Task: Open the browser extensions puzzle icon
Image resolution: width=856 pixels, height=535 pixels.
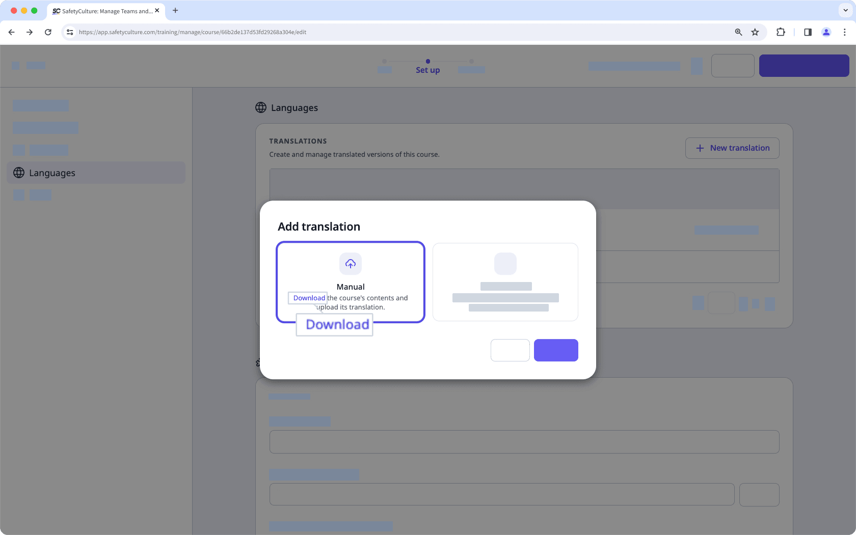Action: point(781,32)
